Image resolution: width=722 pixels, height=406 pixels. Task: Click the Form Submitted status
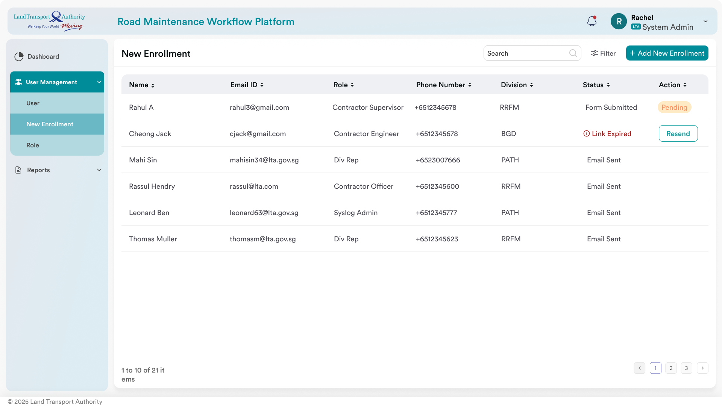point(611,107)
